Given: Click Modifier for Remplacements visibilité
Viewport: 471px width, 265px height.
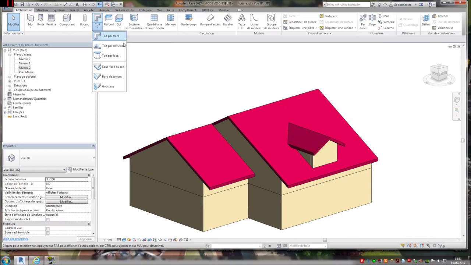Looking at the screenshot, I should [67, 197].
